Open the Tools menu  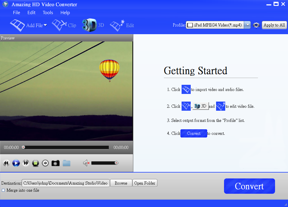(48, 12)
